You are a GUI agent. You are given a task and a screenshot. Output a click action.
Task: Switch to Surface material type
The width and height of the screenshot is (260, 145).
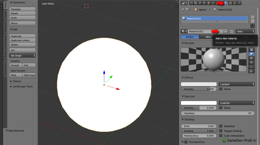click(x=190, y=37)
